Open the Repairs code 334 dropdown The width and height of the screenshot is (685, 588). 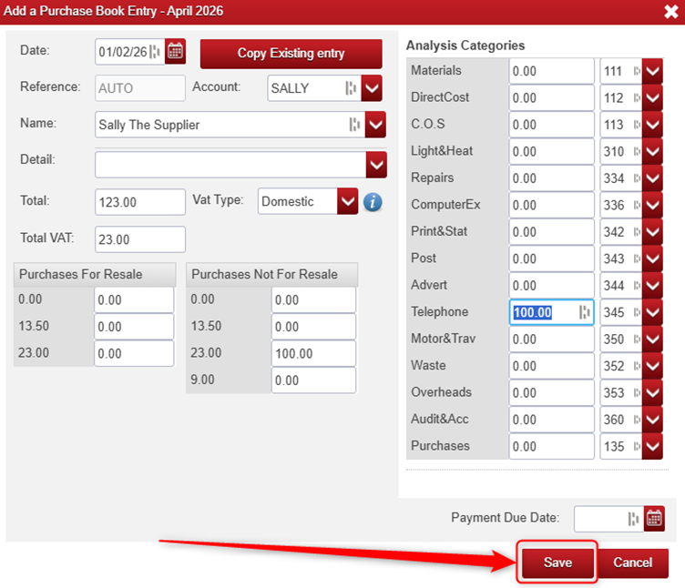652,178
